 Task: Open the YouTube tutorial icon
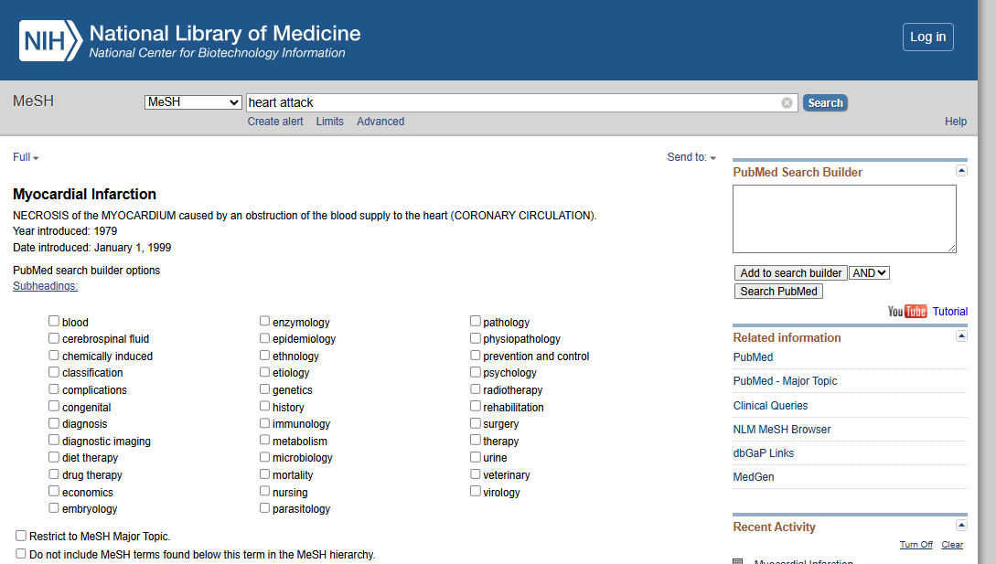pyautogui.click(x=907, y=312)
